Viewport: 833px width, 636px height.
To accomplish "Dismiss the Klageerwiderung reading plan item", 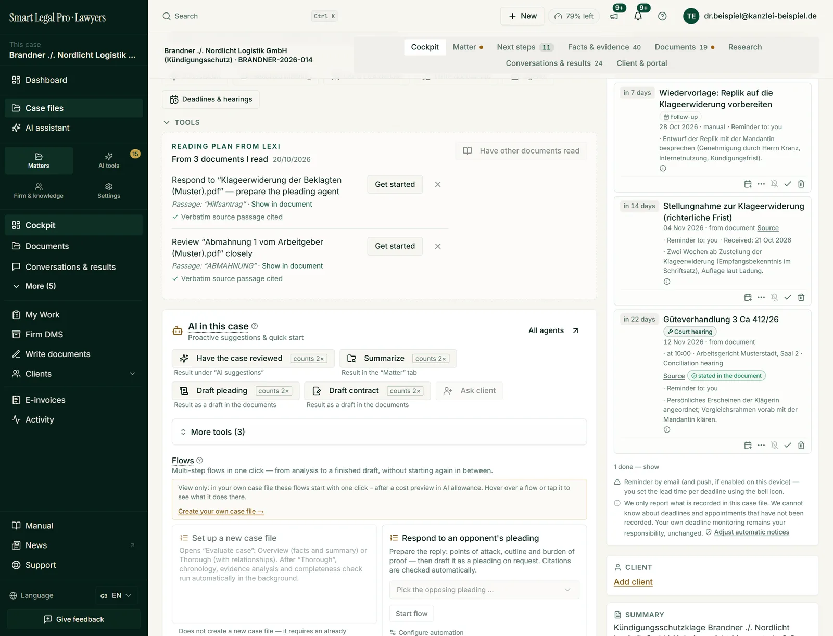I will pyautogui.click(x=438, y=184).
